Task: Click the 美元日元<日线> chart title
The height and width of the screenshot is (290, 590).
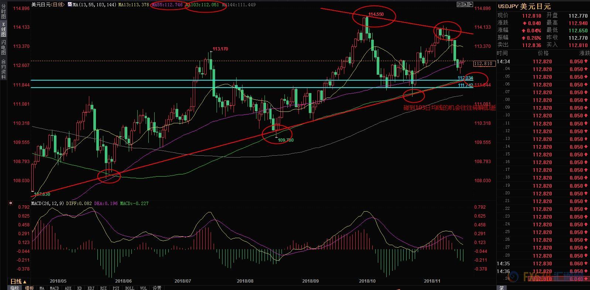Action: pos(48,5)
